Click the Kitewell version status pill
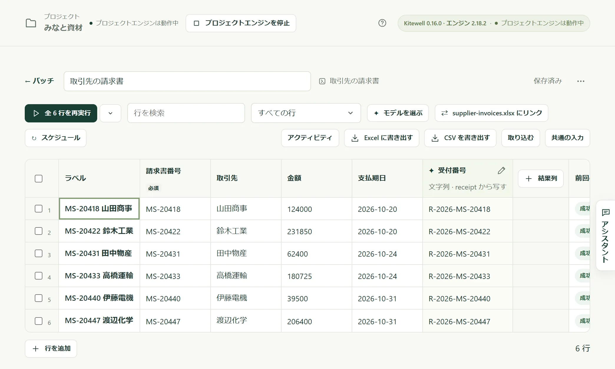Image resolution: width=615 pixels, height=369 pixels. (x=494, y=23)
